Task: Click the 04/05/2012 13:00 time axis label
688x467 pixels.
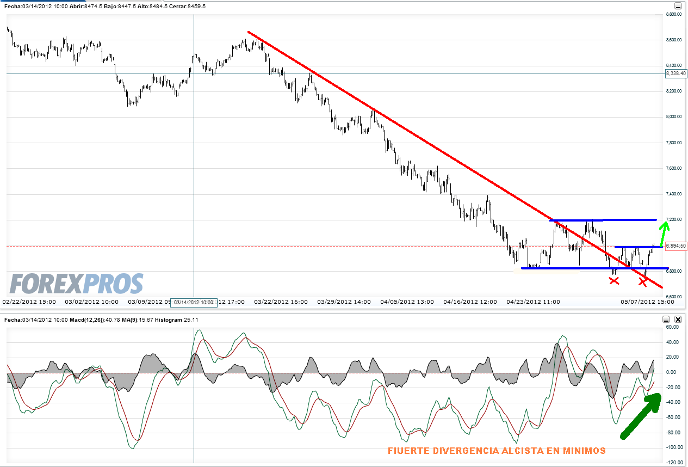Action: click(407, 302)
